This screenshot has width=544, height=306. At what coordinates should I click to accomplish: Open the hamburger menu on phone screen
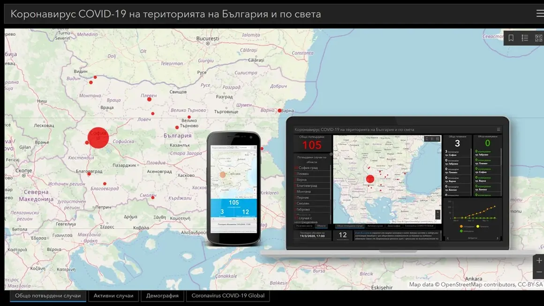coord(255,147)
